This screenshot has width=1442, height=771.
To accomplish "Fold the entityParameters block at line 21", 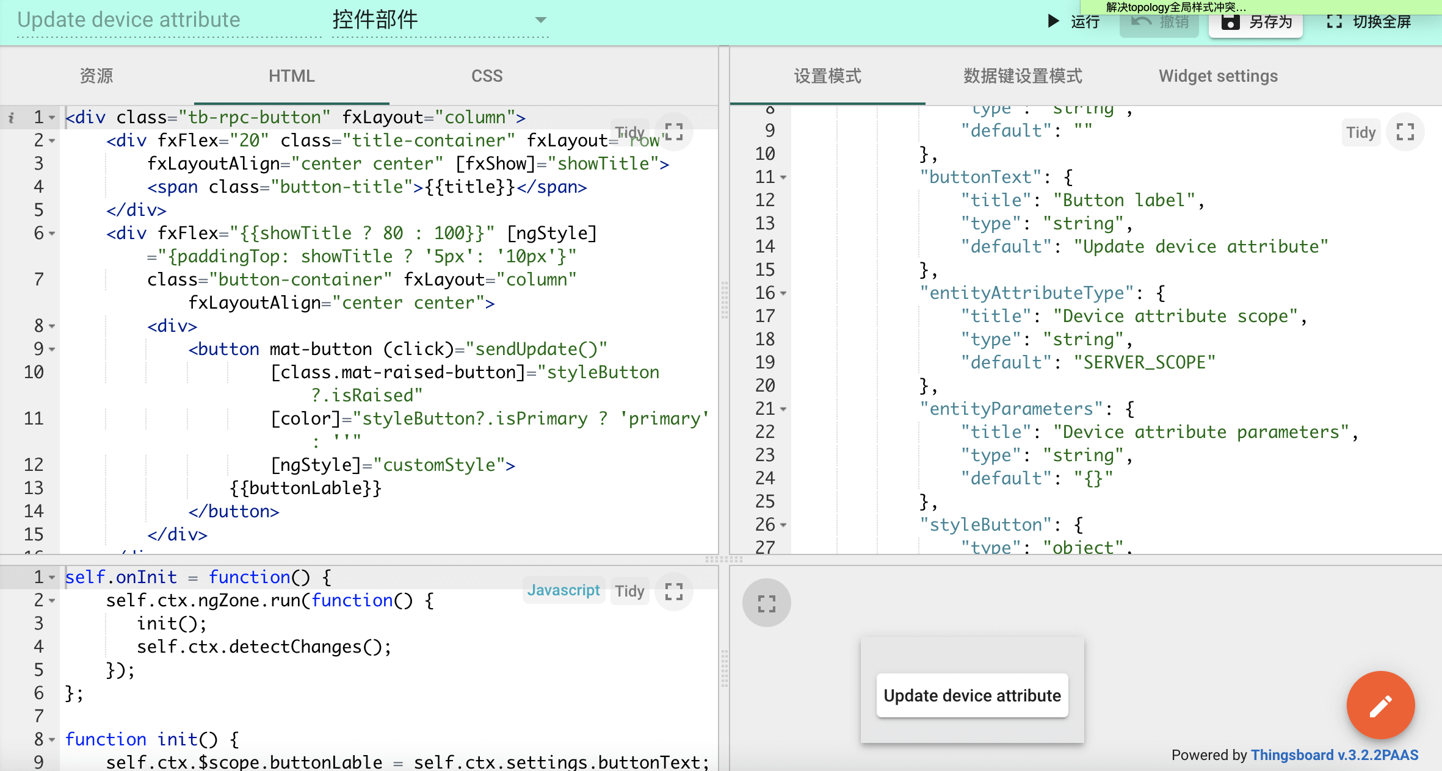I will coord(783,409).
